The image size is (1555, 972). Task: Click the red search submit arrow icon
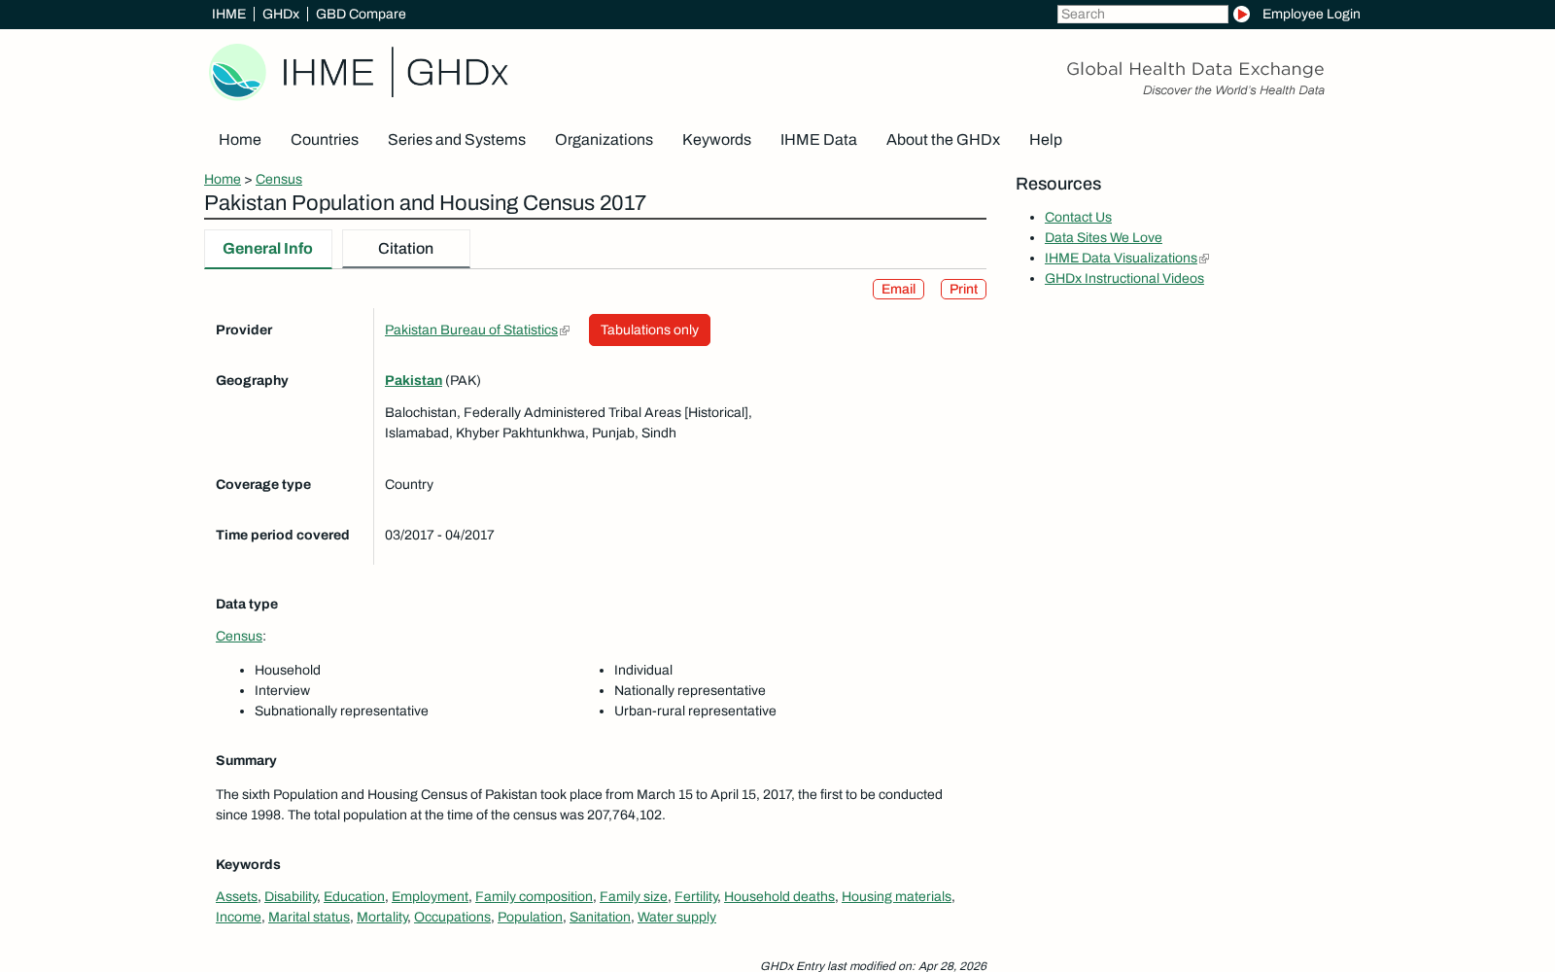point(1241,14)
